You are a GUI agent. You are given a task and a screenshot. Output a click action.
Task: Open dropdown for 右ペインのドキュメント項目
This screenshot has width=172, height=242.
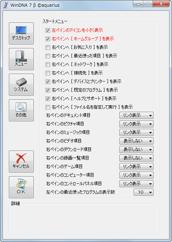(136, 115)
